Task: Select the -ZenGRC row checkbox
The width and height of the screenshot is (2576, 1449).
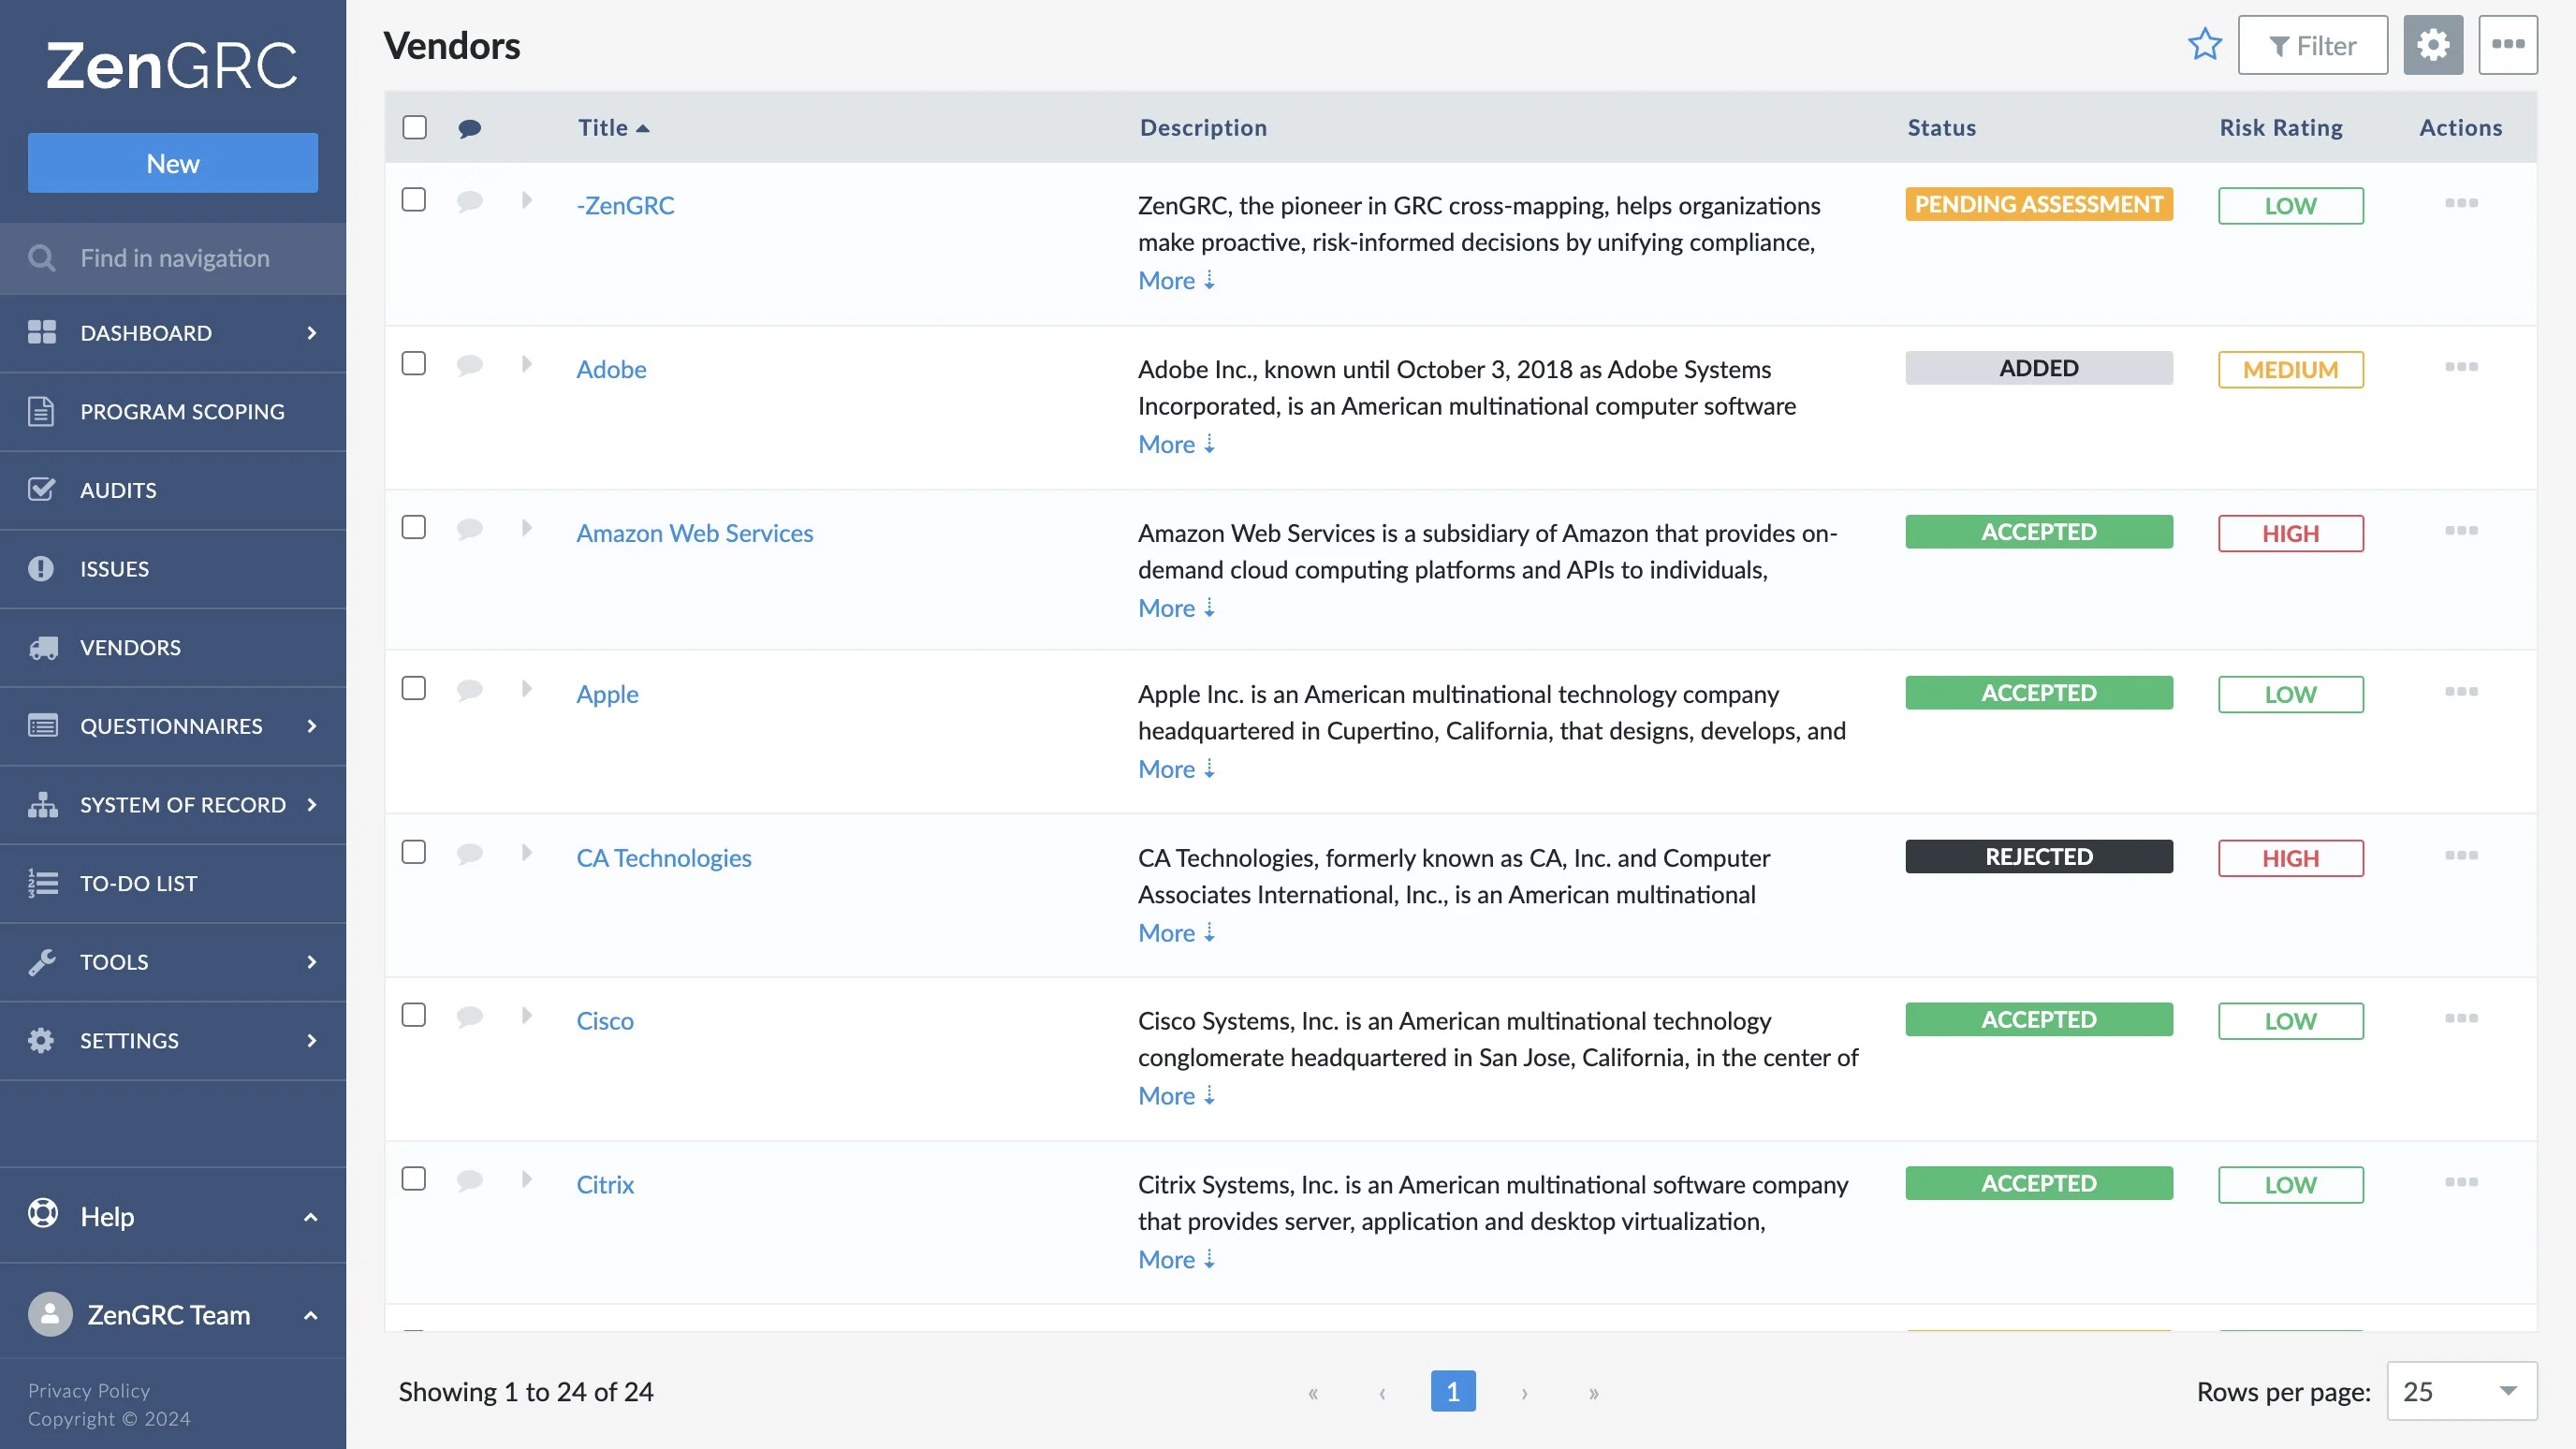Action: (x=414, y=200)
